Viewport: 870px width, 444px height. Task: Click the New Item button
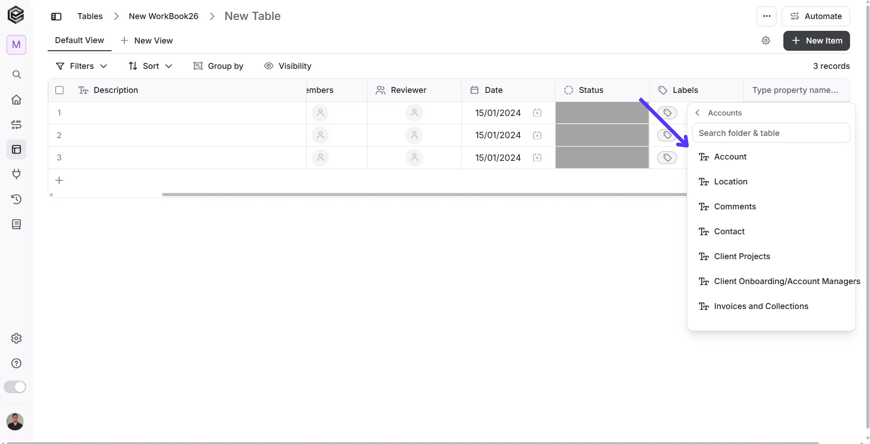(x=816, y=41)
